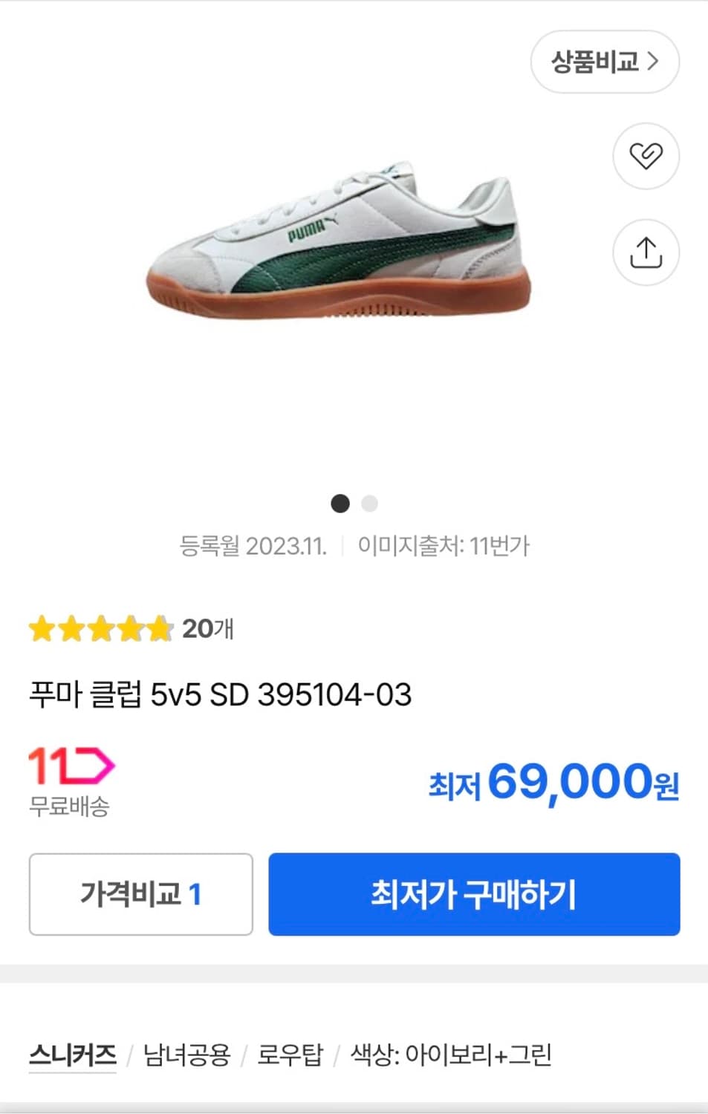The height and width of the screenshot is (1114, 708).
Task: Click the 등록월 2023.11. registration date
Action: coord(253,546)
